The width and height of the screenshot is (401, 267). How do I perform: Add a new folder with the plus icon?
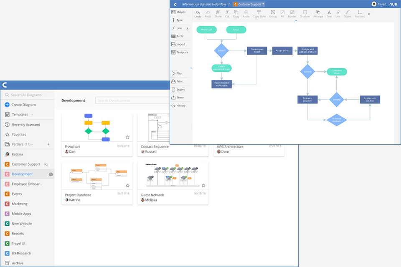48,144
